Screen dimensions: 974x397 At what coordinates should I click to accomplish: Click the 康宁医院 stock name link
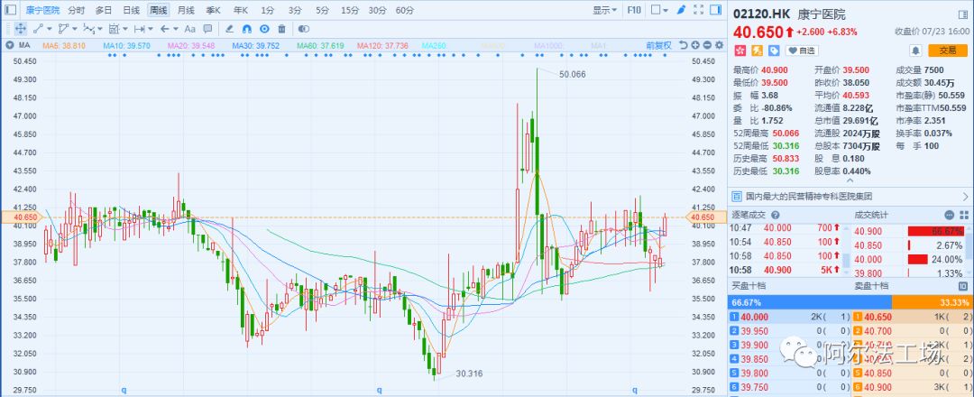(43, 10)
